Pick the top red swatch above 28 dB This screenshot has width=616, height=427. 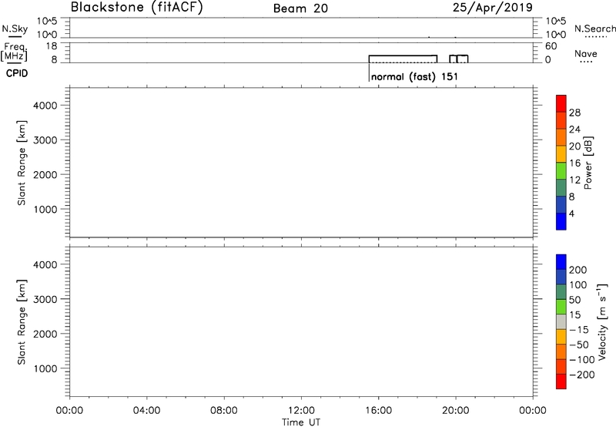tap(561, 103)
